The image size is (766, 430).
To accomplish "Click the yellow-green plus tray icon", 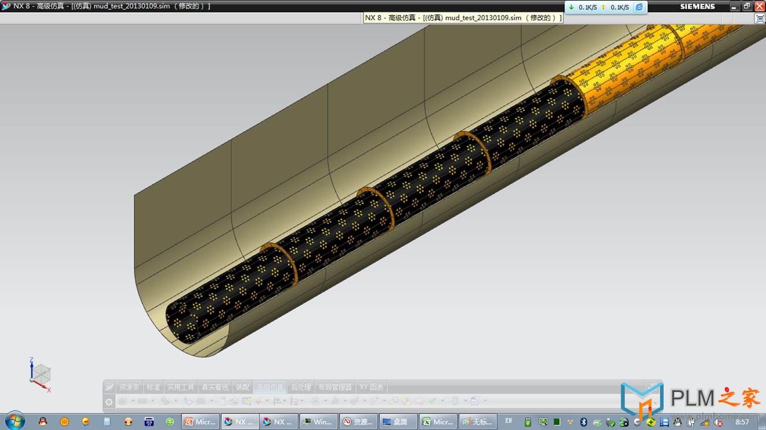I will pos(651,422).
